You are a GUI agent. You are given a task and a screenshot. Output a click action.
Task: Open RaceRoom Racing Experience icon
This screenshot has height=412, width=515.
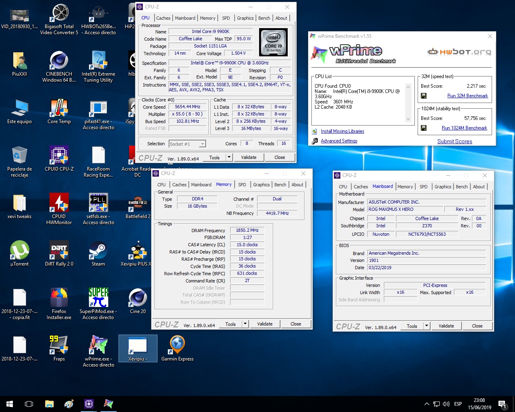(99, 162)
